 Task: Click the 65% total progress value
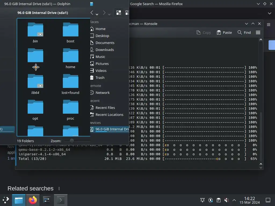coord(254,159)
